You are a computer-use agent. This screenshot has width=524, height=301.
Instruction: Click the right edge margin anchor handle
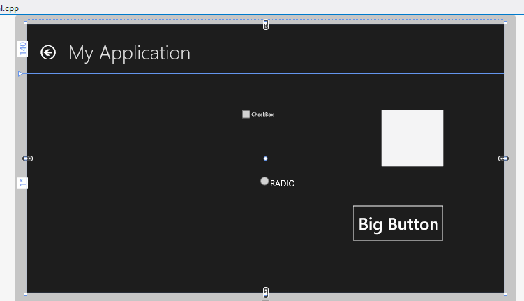pyautogui.click(x=503, y=159)
